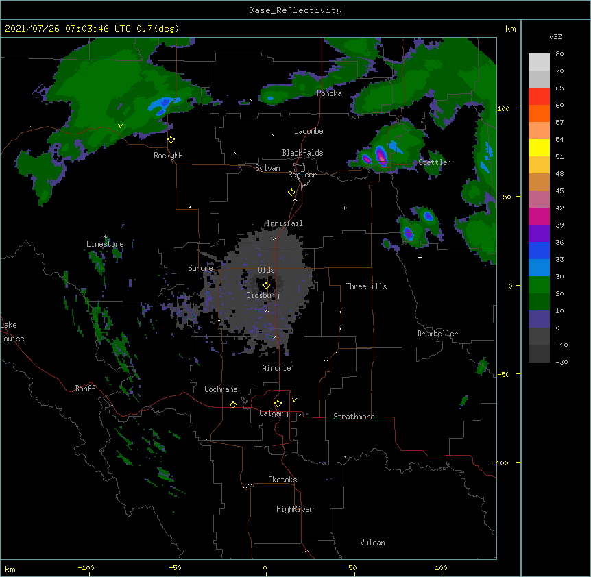Select the light grey 70-80 dBZ legend swatch
Image resolution: width=591 pixels, height=577 pixels.
click(539, 62)
